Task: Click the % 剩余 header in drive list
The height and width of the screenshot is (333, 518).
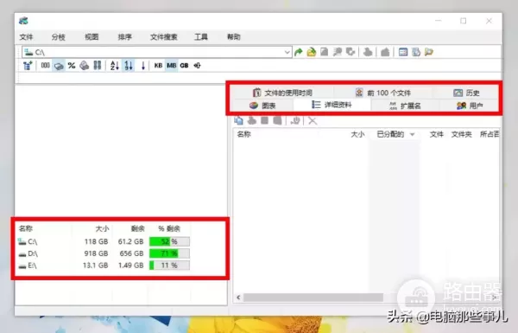Action: click(169, 228)
